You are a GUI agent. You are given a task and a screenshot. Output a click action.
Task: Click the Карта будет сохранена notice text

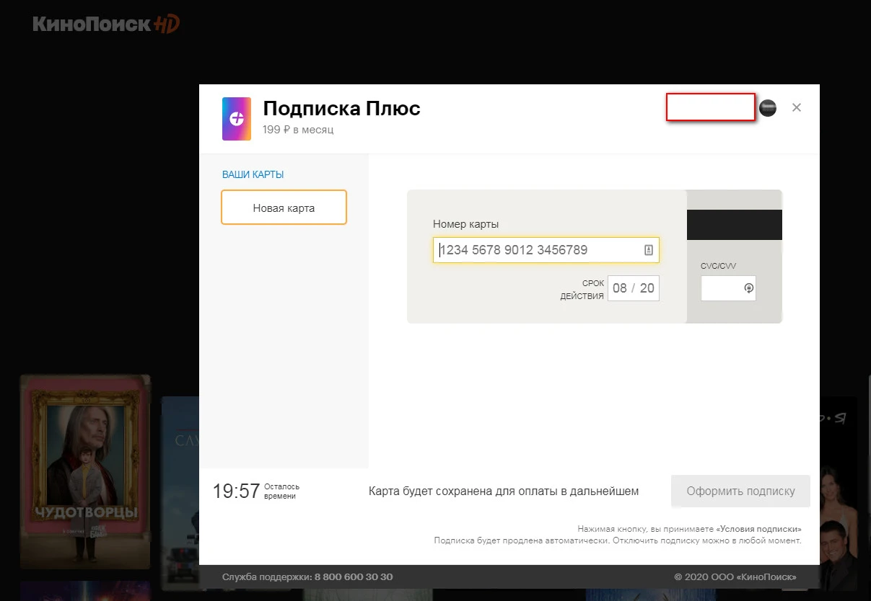pos(504,491)
